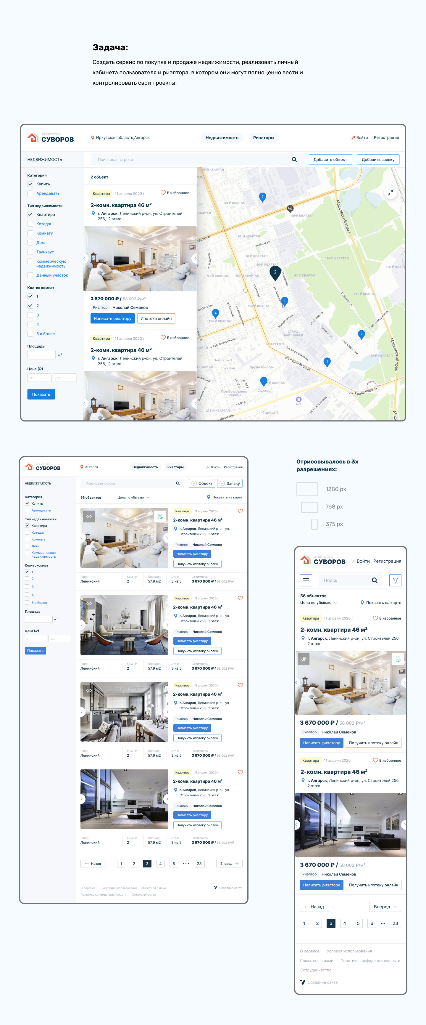
Task: Show next photo on first desktop listing
Action: 195,259
